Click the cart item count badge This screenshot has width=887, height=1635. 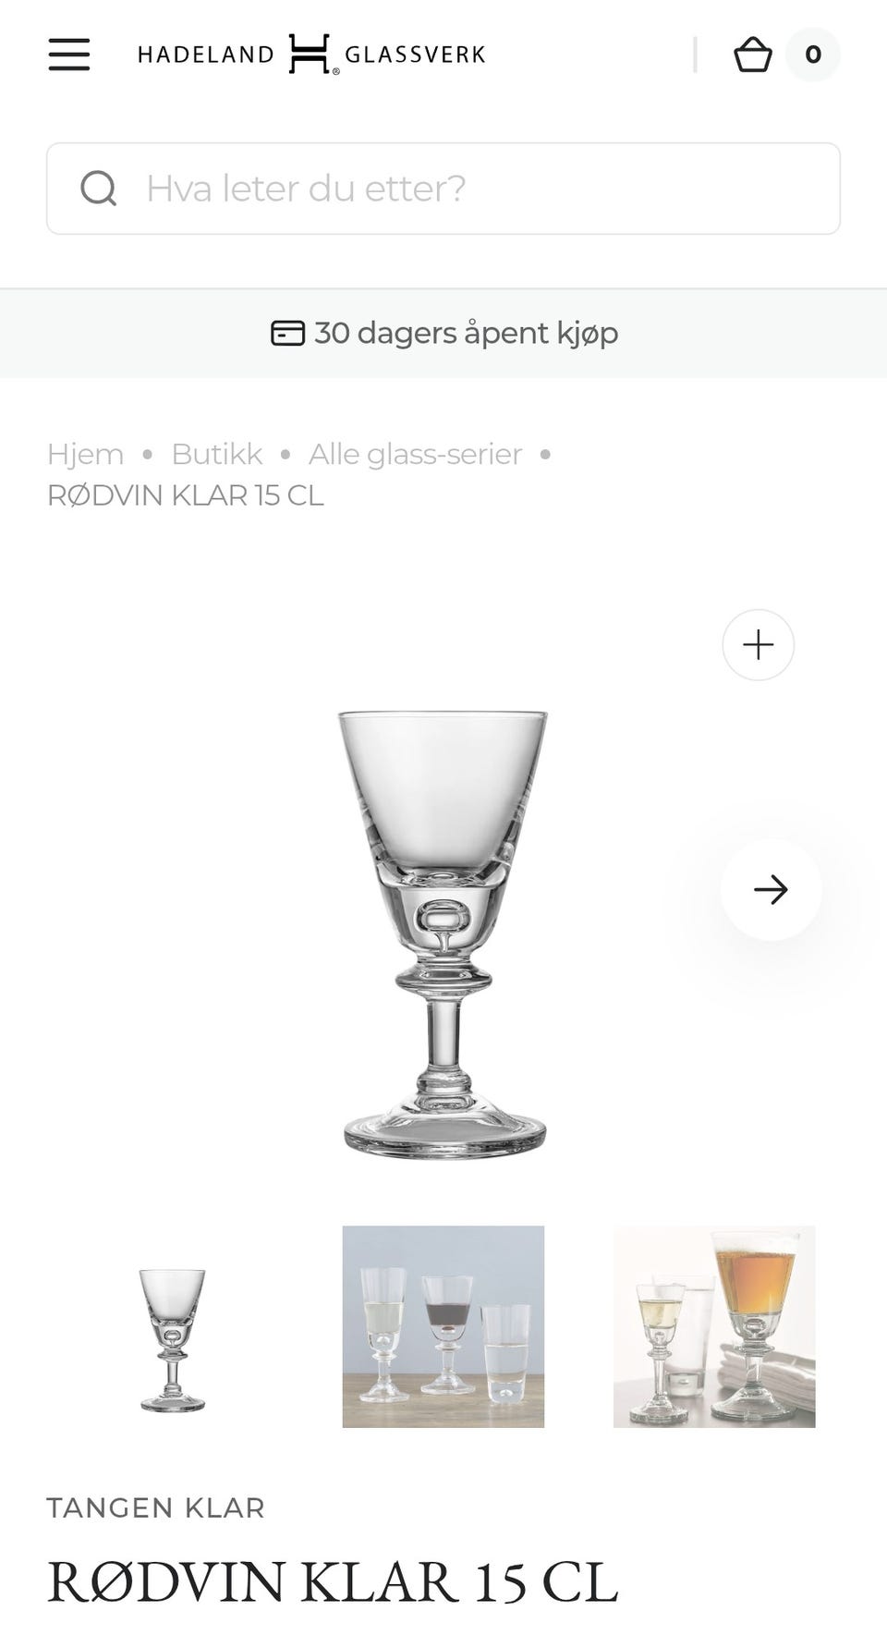(x=812, y=55)
